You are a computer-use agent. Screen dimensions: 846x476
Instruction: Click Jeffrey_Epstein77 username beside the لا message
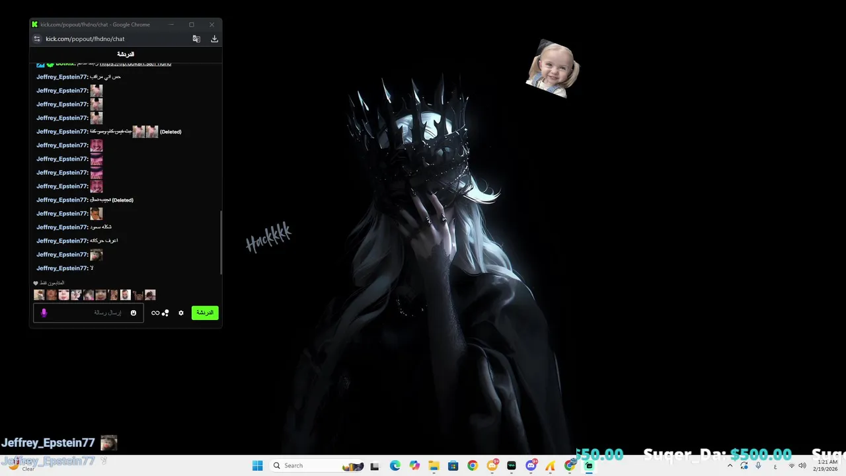click(x=62, y=268)
